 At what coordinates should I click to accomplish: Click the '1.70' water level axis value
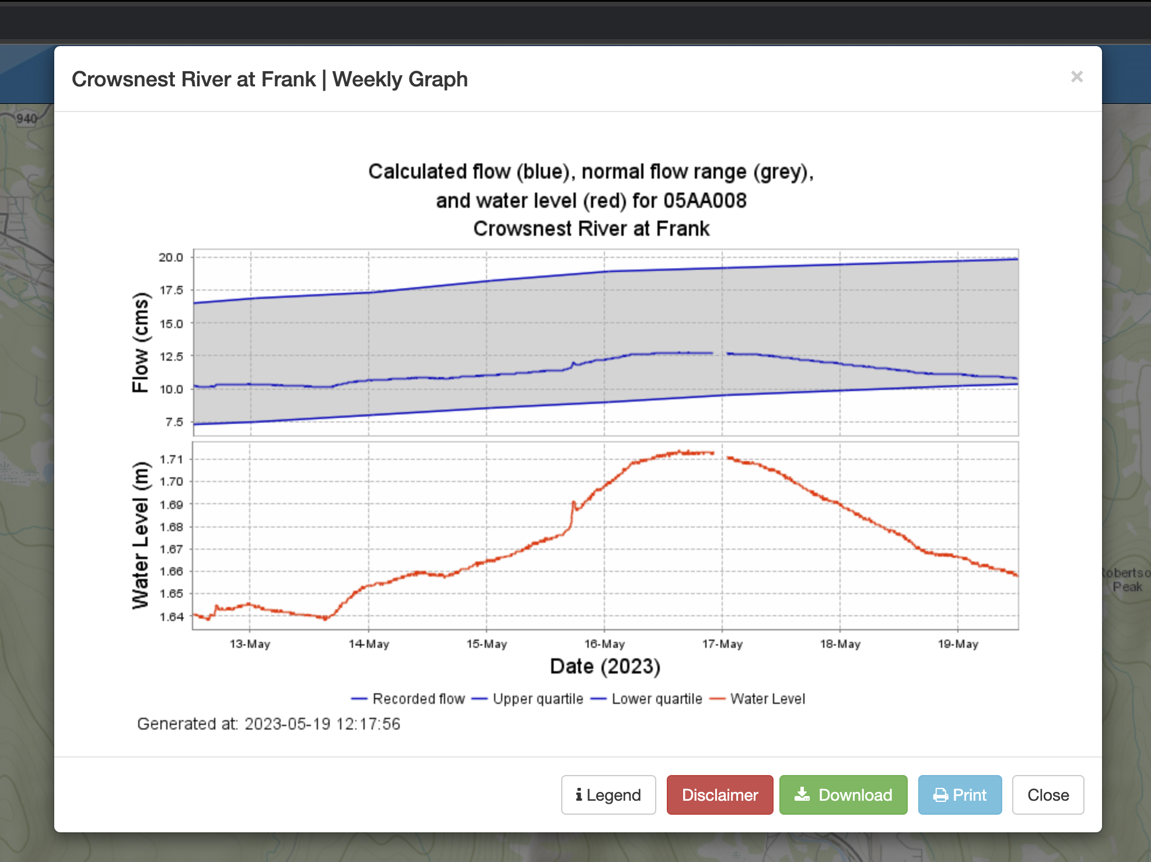pos(172,481)
